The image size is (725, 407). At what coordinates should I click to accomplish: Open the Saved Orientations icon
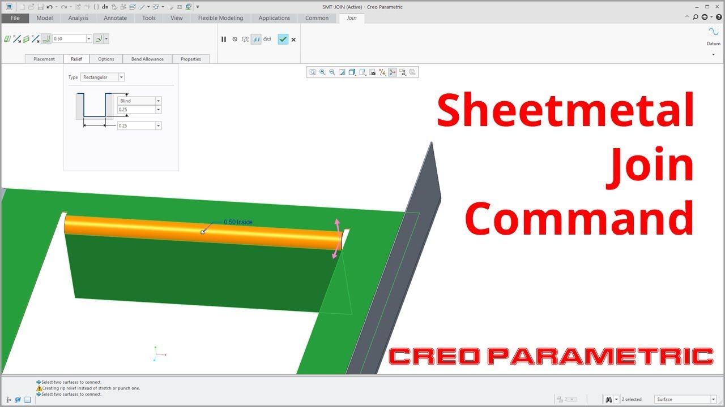click(x=362, y=72)
